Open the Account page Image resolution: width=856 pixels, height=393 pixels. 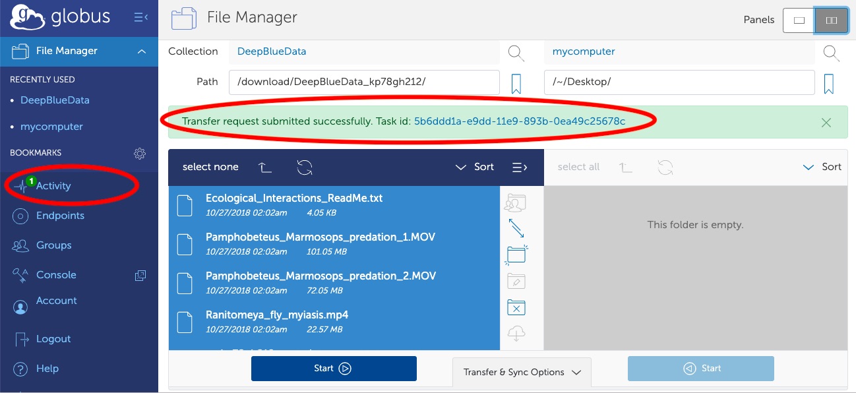[56, 301]
